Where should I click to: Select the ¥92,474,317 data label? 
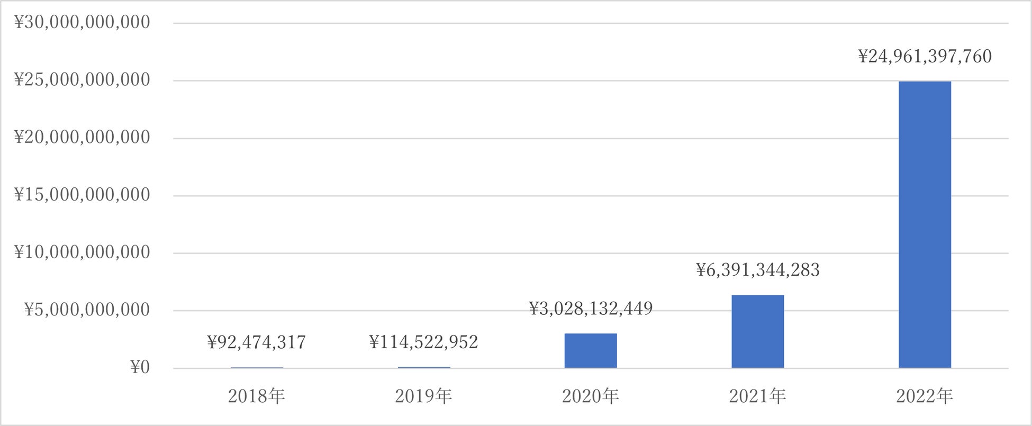(x=256, y=342)
